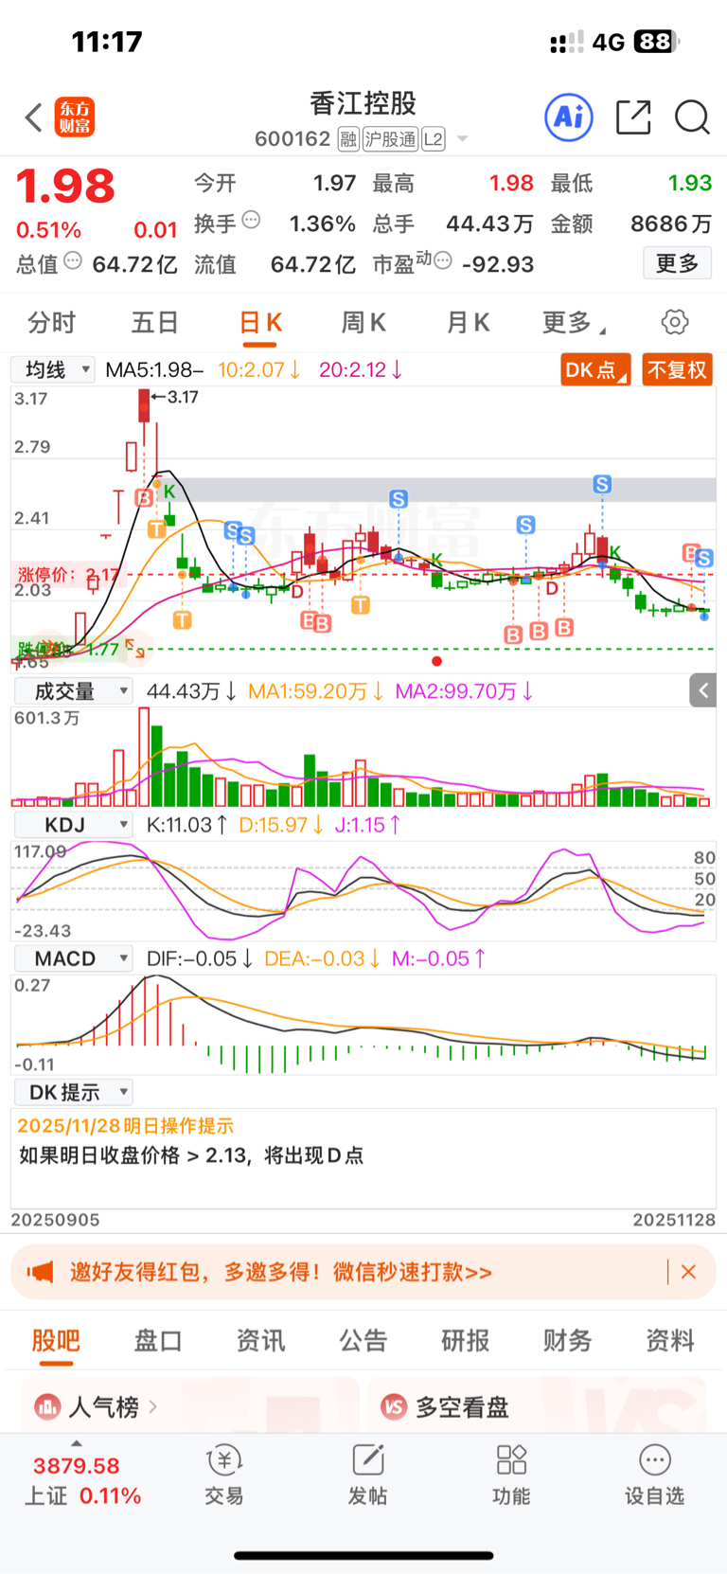Open chart settings gear icon
The height and width of the screenshot is (1574, 727).
click(675, 322)
